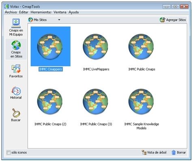The width and height of the screenshot is (193, 161).
Task: Click the Agregar Sitios icon
Action: click(162, 20)
